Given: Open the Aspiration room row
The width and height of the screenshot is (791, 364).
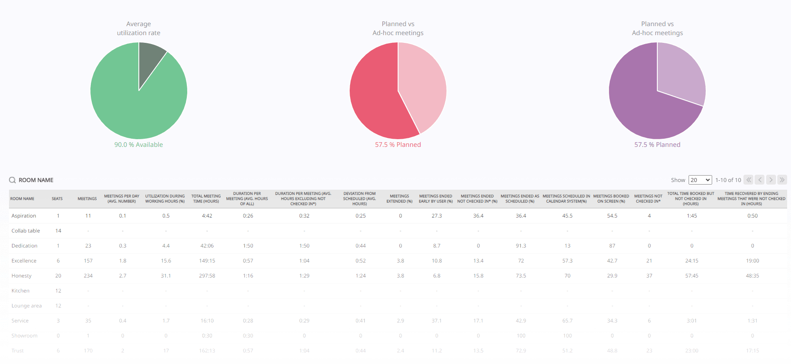Looking at the screenshot, I should click(24, 216).
